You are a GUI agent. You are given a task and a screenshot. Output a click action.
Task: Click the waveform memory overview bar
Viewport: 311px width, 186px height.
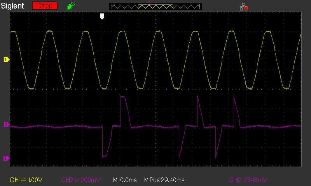pyautogui.click(x=155, y=7)
